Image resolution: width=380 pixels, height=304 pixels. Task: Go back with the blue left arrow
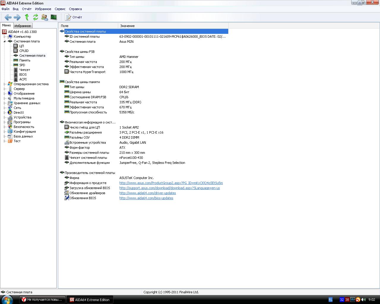coord(8,17)
